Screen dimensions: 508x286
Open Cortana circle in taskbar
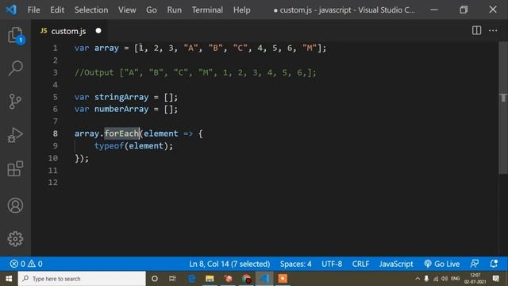(155, 279)
